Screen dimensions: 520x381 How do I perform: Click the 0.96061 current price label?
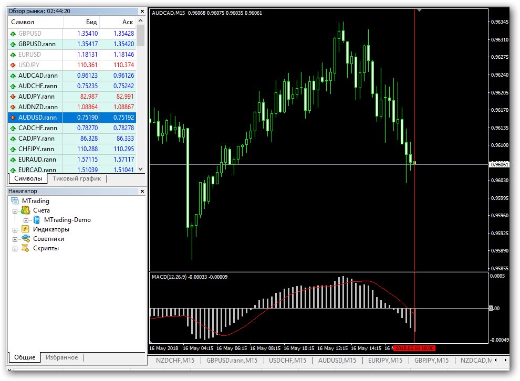click(x=499, y=164)
